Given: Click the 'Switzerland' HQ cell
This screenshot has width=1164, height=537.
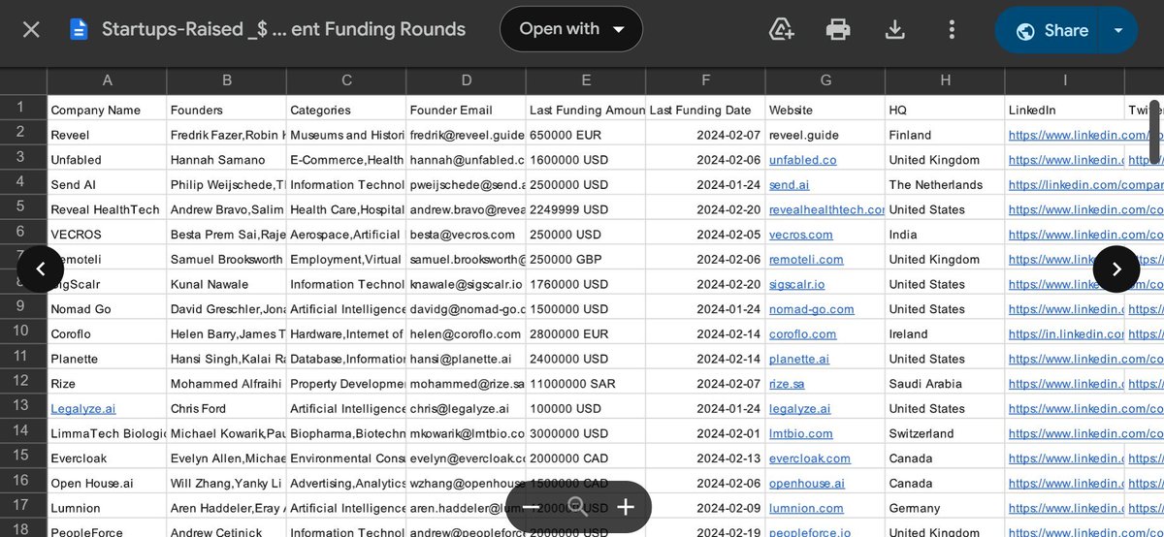Looking at the screenshot, I should click(945, 433).
